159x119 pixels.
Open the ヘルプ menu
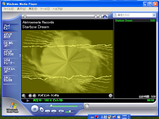58,9
